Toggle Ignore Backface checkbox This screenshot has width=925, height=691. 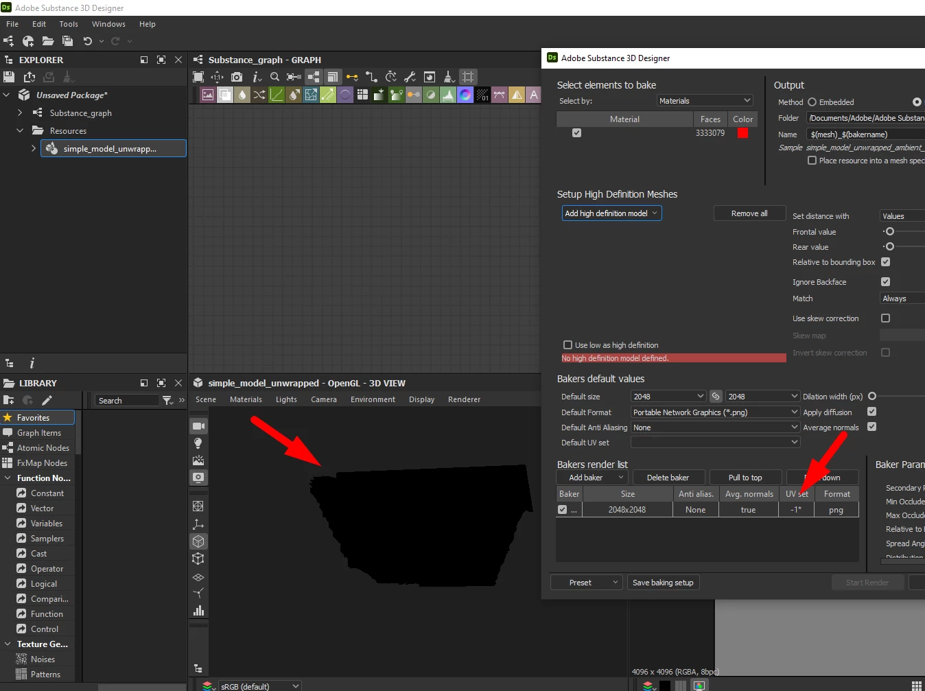885,282
